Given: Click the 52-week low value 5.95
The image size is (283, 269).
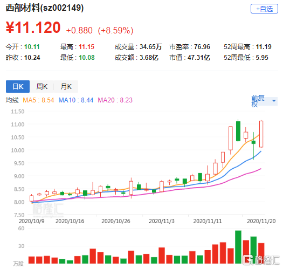Looking at the screenshot, I should pyautogui.click(x=262, y=58).
